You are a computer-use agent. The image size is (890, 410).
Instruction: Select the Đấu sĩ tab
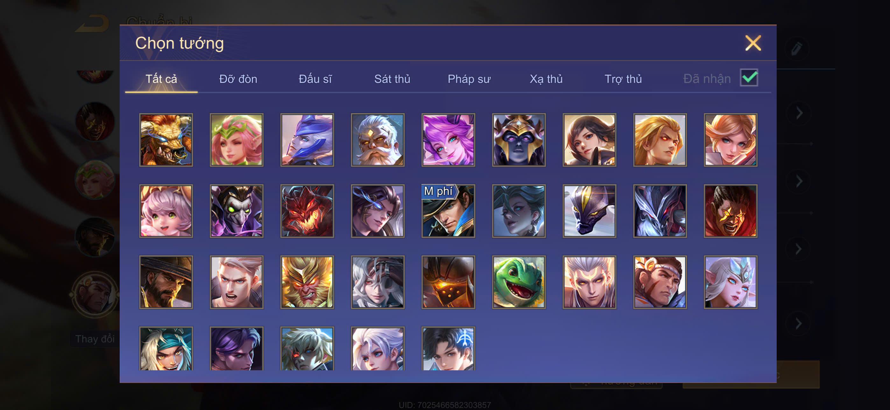(315, 79)
